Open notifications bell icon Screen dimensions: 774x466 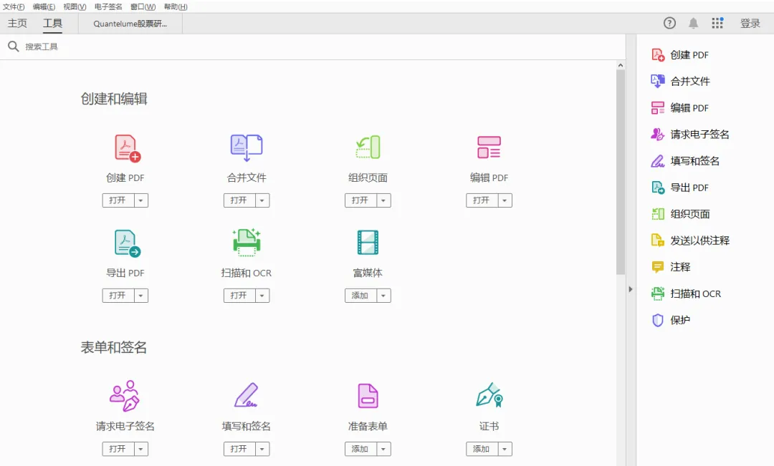pos(694,23)
